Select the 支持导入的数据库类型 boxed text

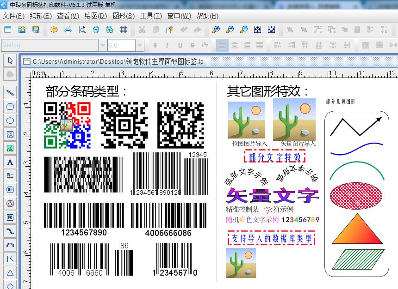[271, 238]
